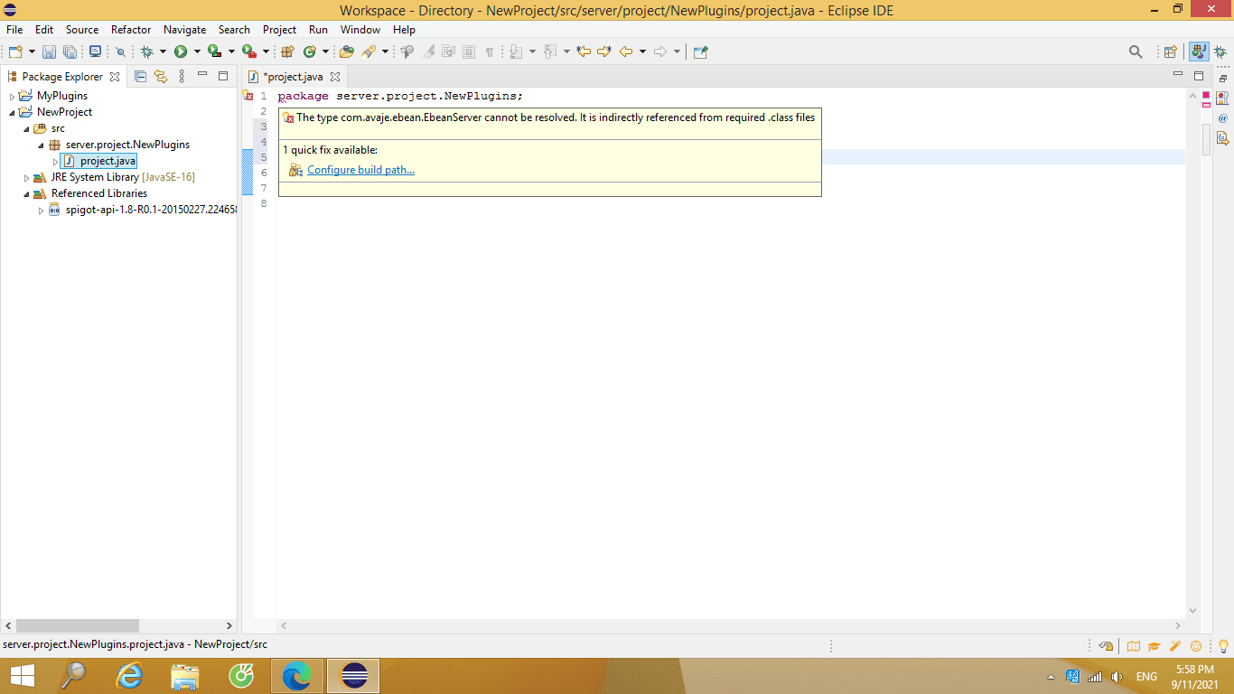
Task: Open the Refactor menu
Action: point(131,30)
